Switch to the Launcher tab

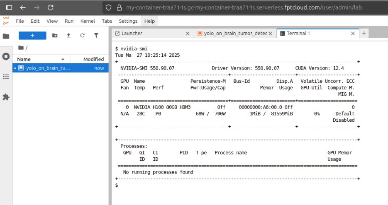(152, 34)
